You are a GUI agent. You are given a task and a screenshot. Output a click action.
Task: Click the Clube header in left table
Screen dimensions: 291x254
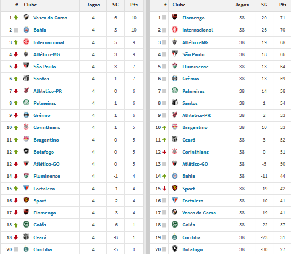(30, 5)
